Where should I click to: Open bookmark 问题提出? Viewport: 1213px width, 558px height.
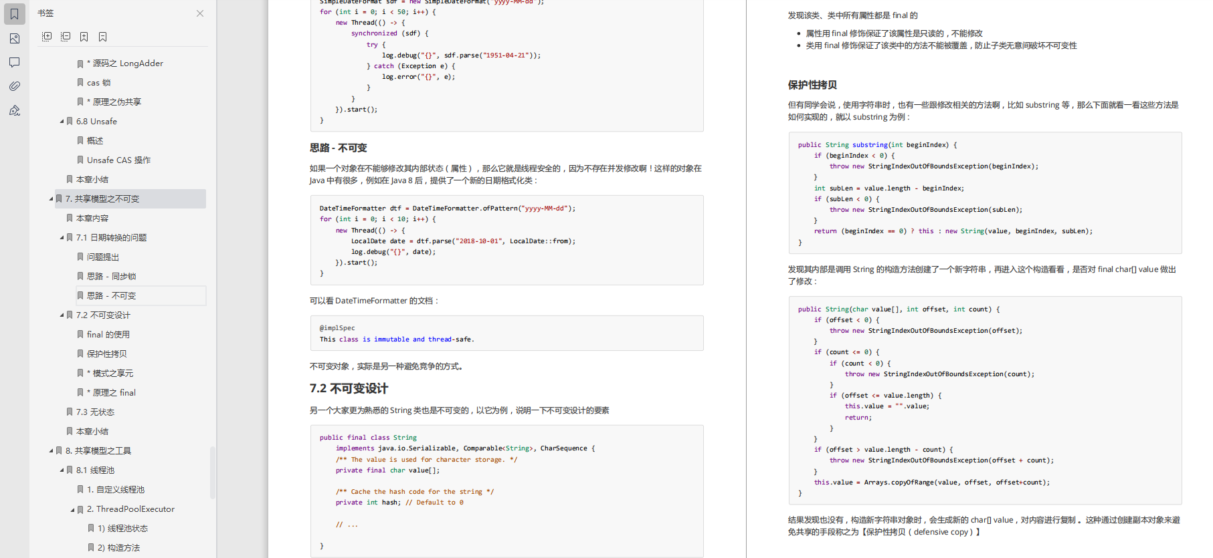103,257
